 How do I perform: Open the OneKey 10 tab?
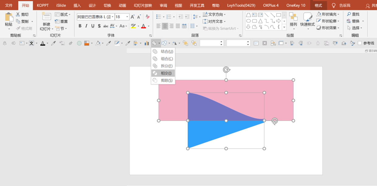tap(296, 5)
